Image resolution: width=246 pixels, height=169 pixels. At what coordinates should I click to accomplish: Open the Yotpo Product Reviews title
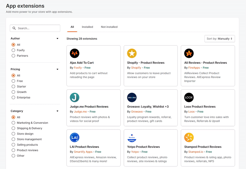tap(143, 147)
